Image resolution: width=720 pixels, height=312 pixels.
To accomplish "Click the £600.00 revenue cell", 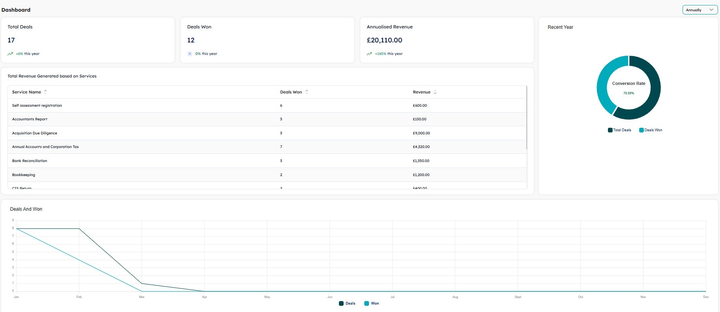I will click(420, 106).
